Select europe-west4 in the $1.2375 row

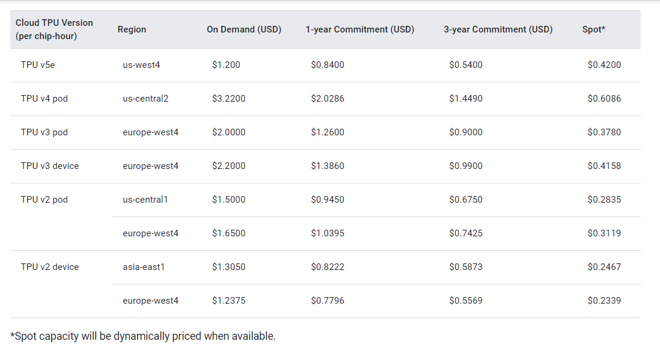(x=151, y=301)
